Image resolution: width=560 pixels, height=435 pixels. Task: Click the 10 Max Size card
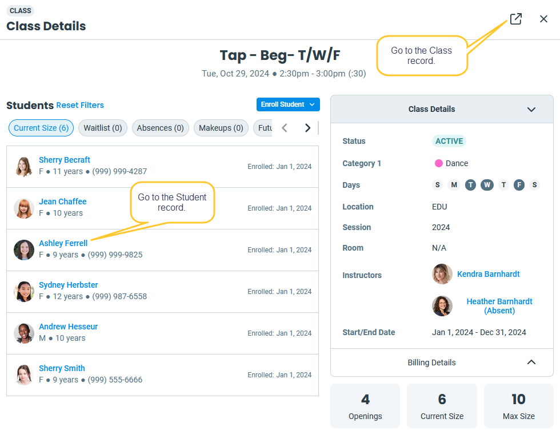coord(519,406)
